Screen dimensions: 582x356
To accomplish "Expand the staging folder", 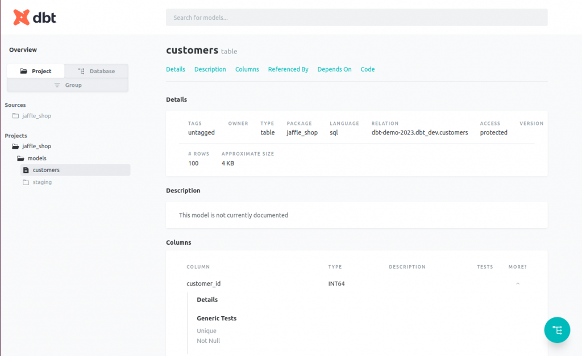I will [42, 182].
